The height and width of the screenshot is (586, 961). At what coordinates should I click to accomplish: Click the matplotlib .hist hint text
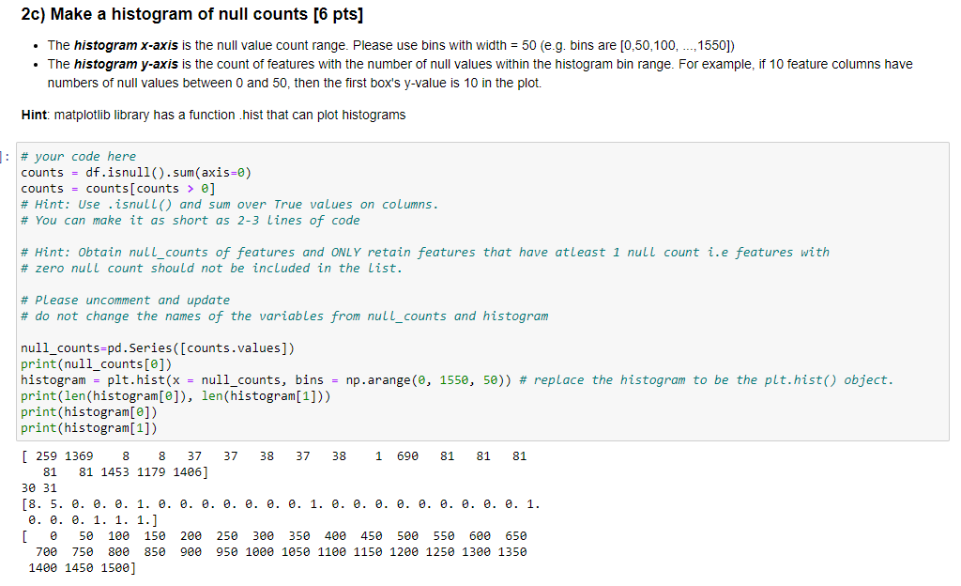point(216,114)
